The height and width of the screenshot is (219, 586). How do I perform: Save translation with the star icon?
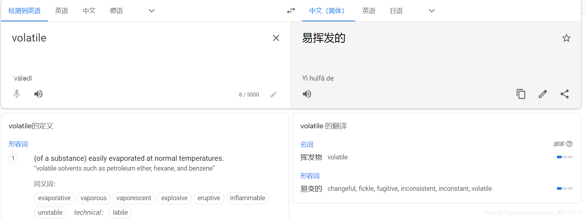coord(566,38)
